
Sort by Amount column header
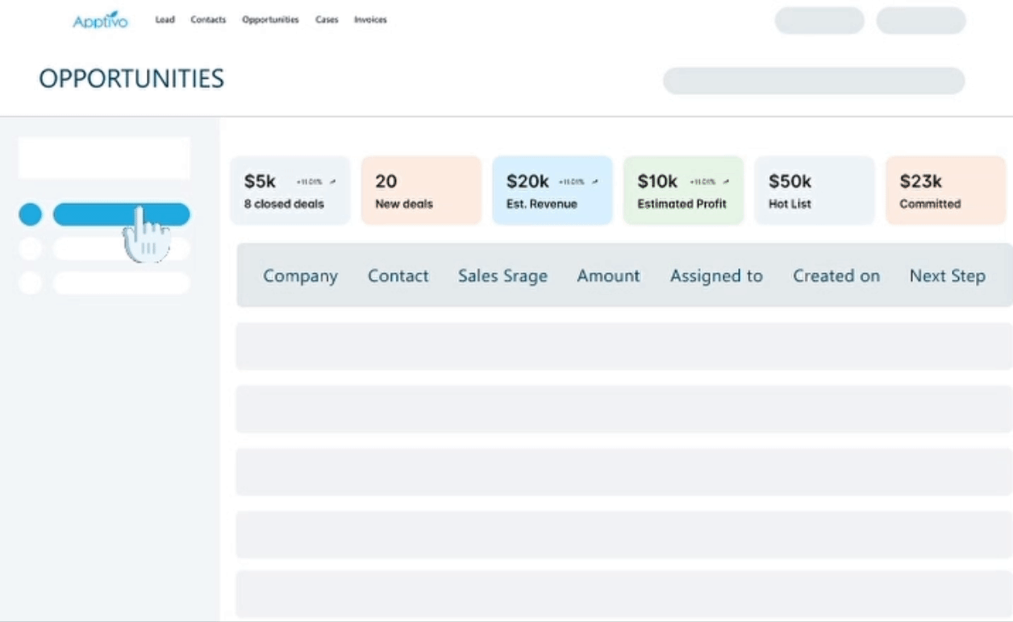point(608,276)
